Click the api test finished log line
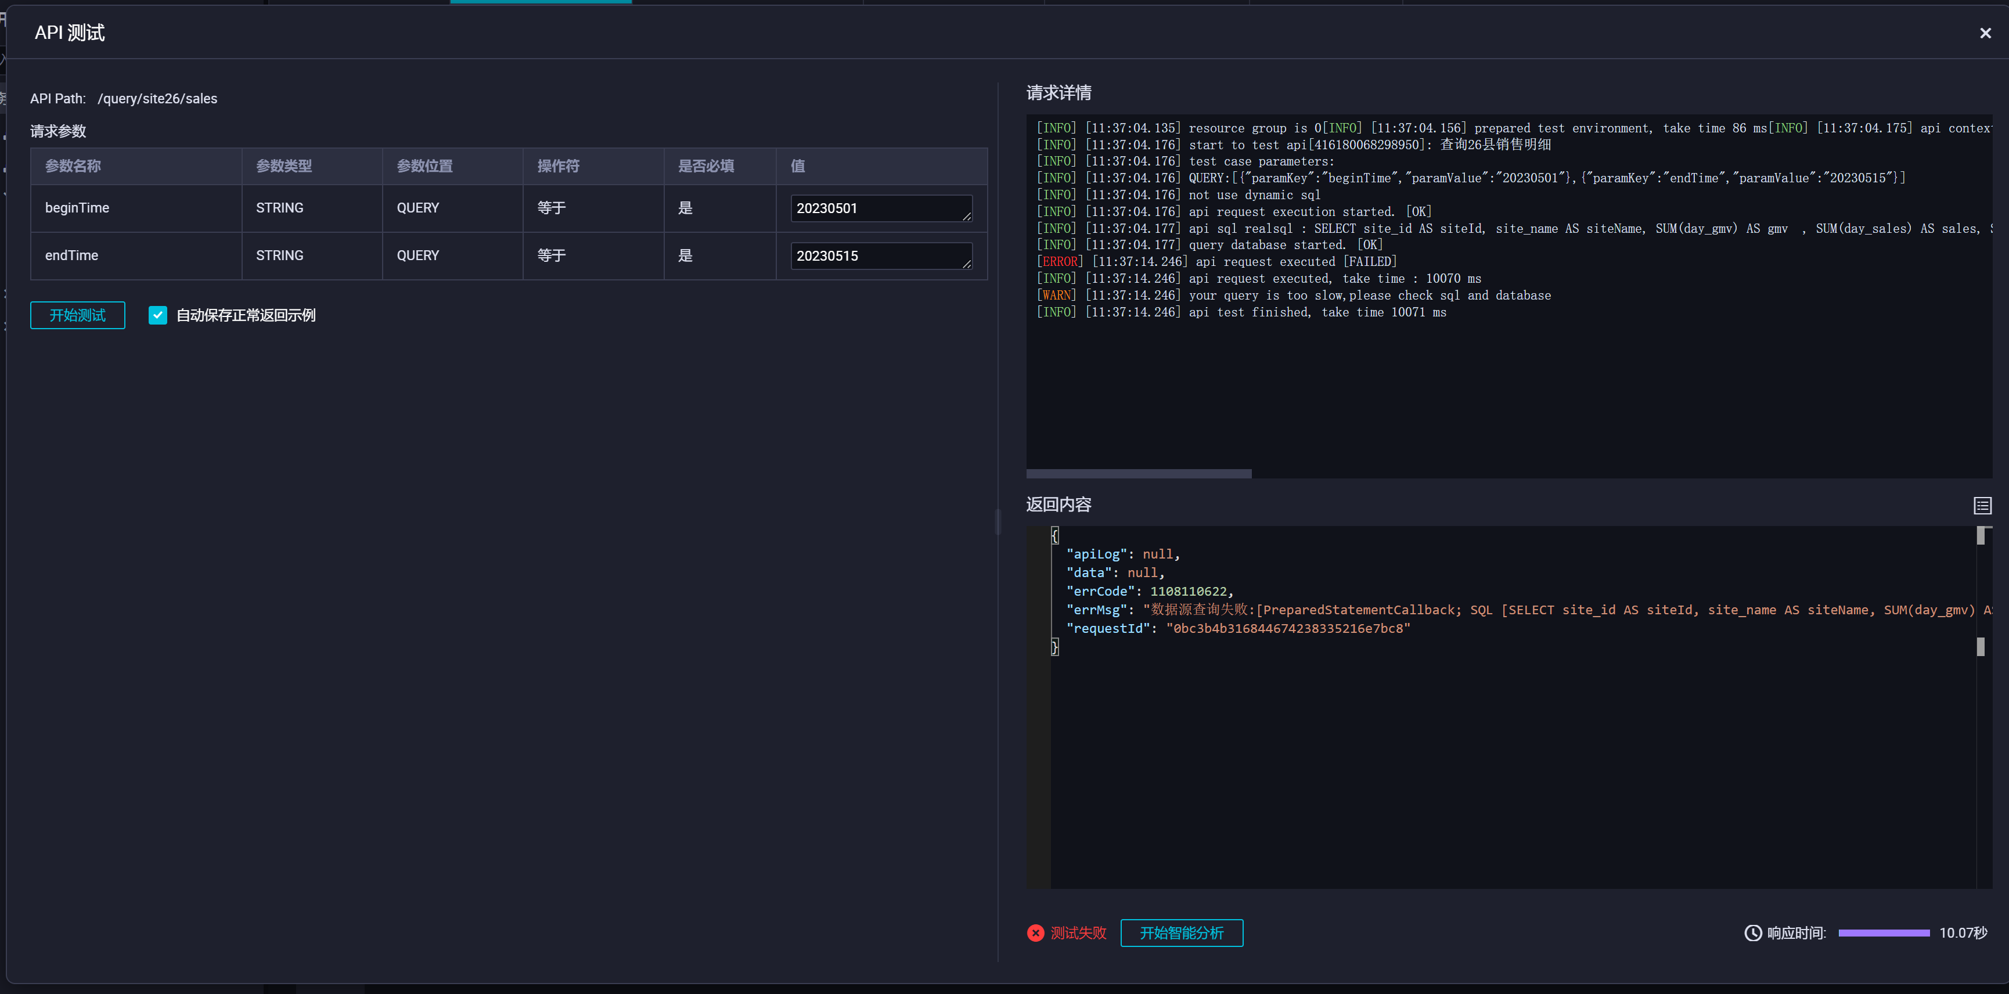This screenshot has width=2009, height=994. click(x=1241, y=312)
